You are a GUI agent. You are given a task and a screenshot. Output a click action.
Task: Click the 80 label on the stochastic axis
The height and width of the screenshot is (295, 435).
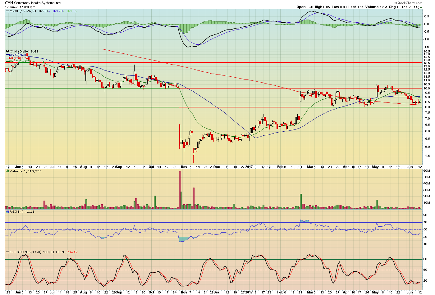[x=425, y=259]
